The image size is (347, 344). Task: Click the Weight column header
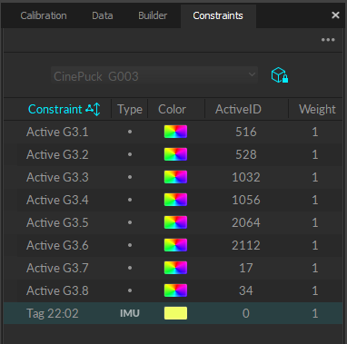pos(317,109)
